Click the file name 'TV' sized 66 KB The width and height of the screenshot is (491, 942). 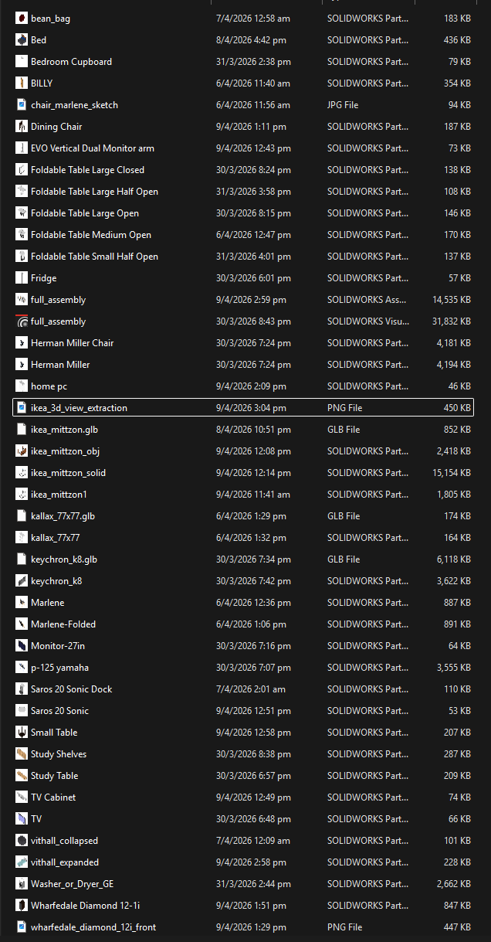click(36, 818)
